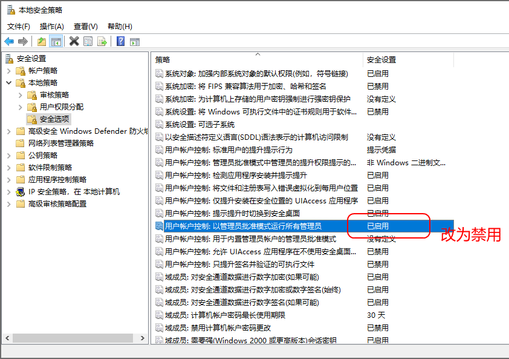Expand the 软件限制策略 tree node
The width and height of the screenshot is (509, 359).
[8, 168]
